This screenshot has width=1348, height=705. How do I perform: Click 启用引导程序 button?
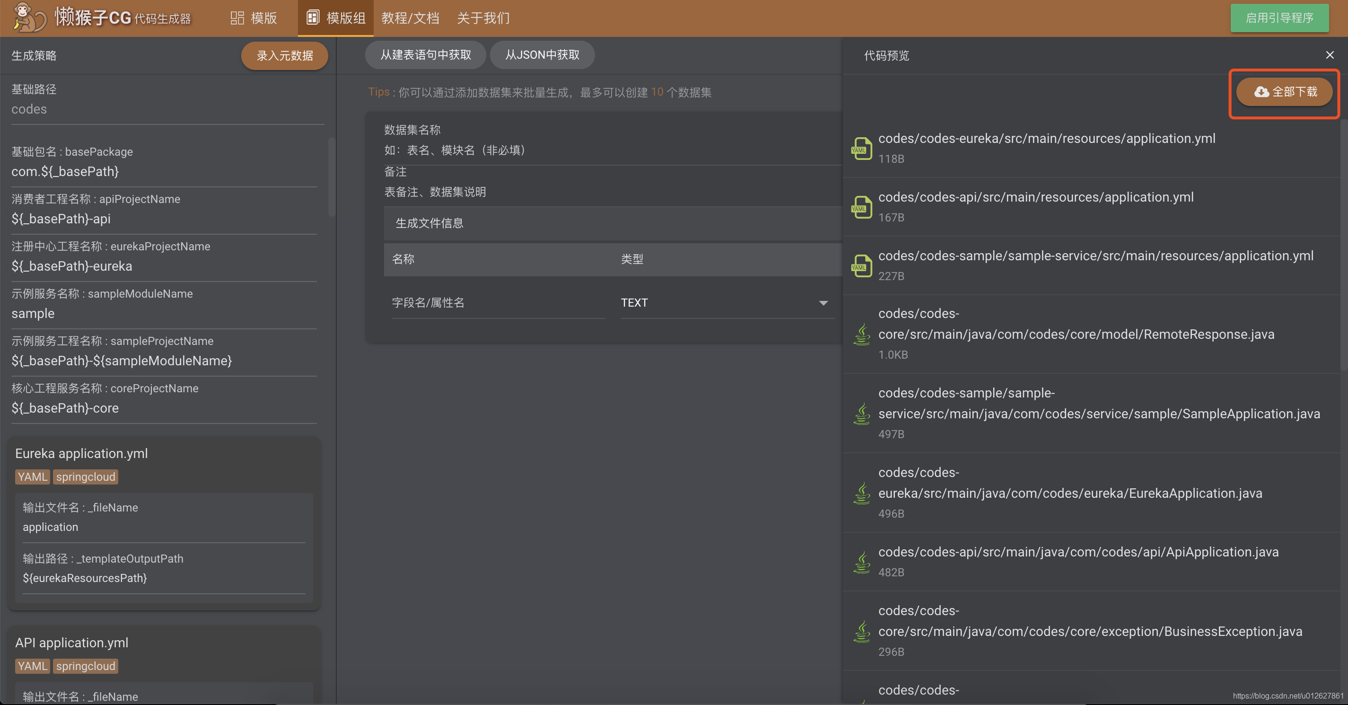[x=1279, y=18]
